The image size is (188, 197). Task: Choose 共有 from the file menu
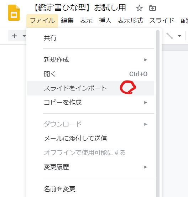pyautogui.click(x=90, y=38)
